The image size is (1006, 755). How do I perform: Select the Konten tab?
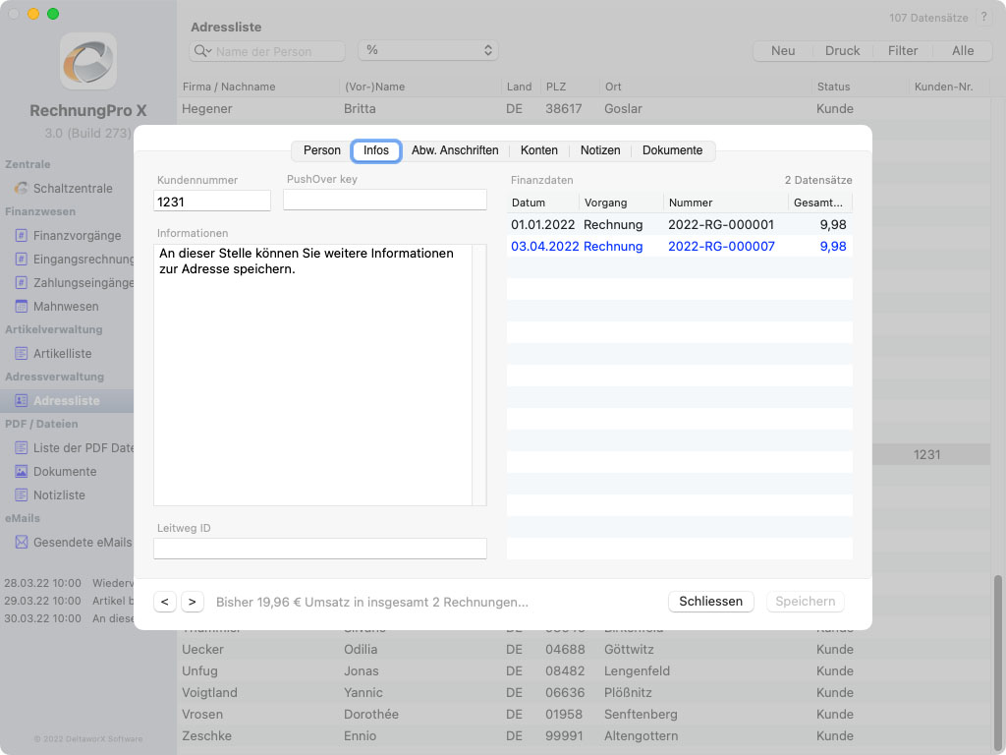[x=539, y=150]
